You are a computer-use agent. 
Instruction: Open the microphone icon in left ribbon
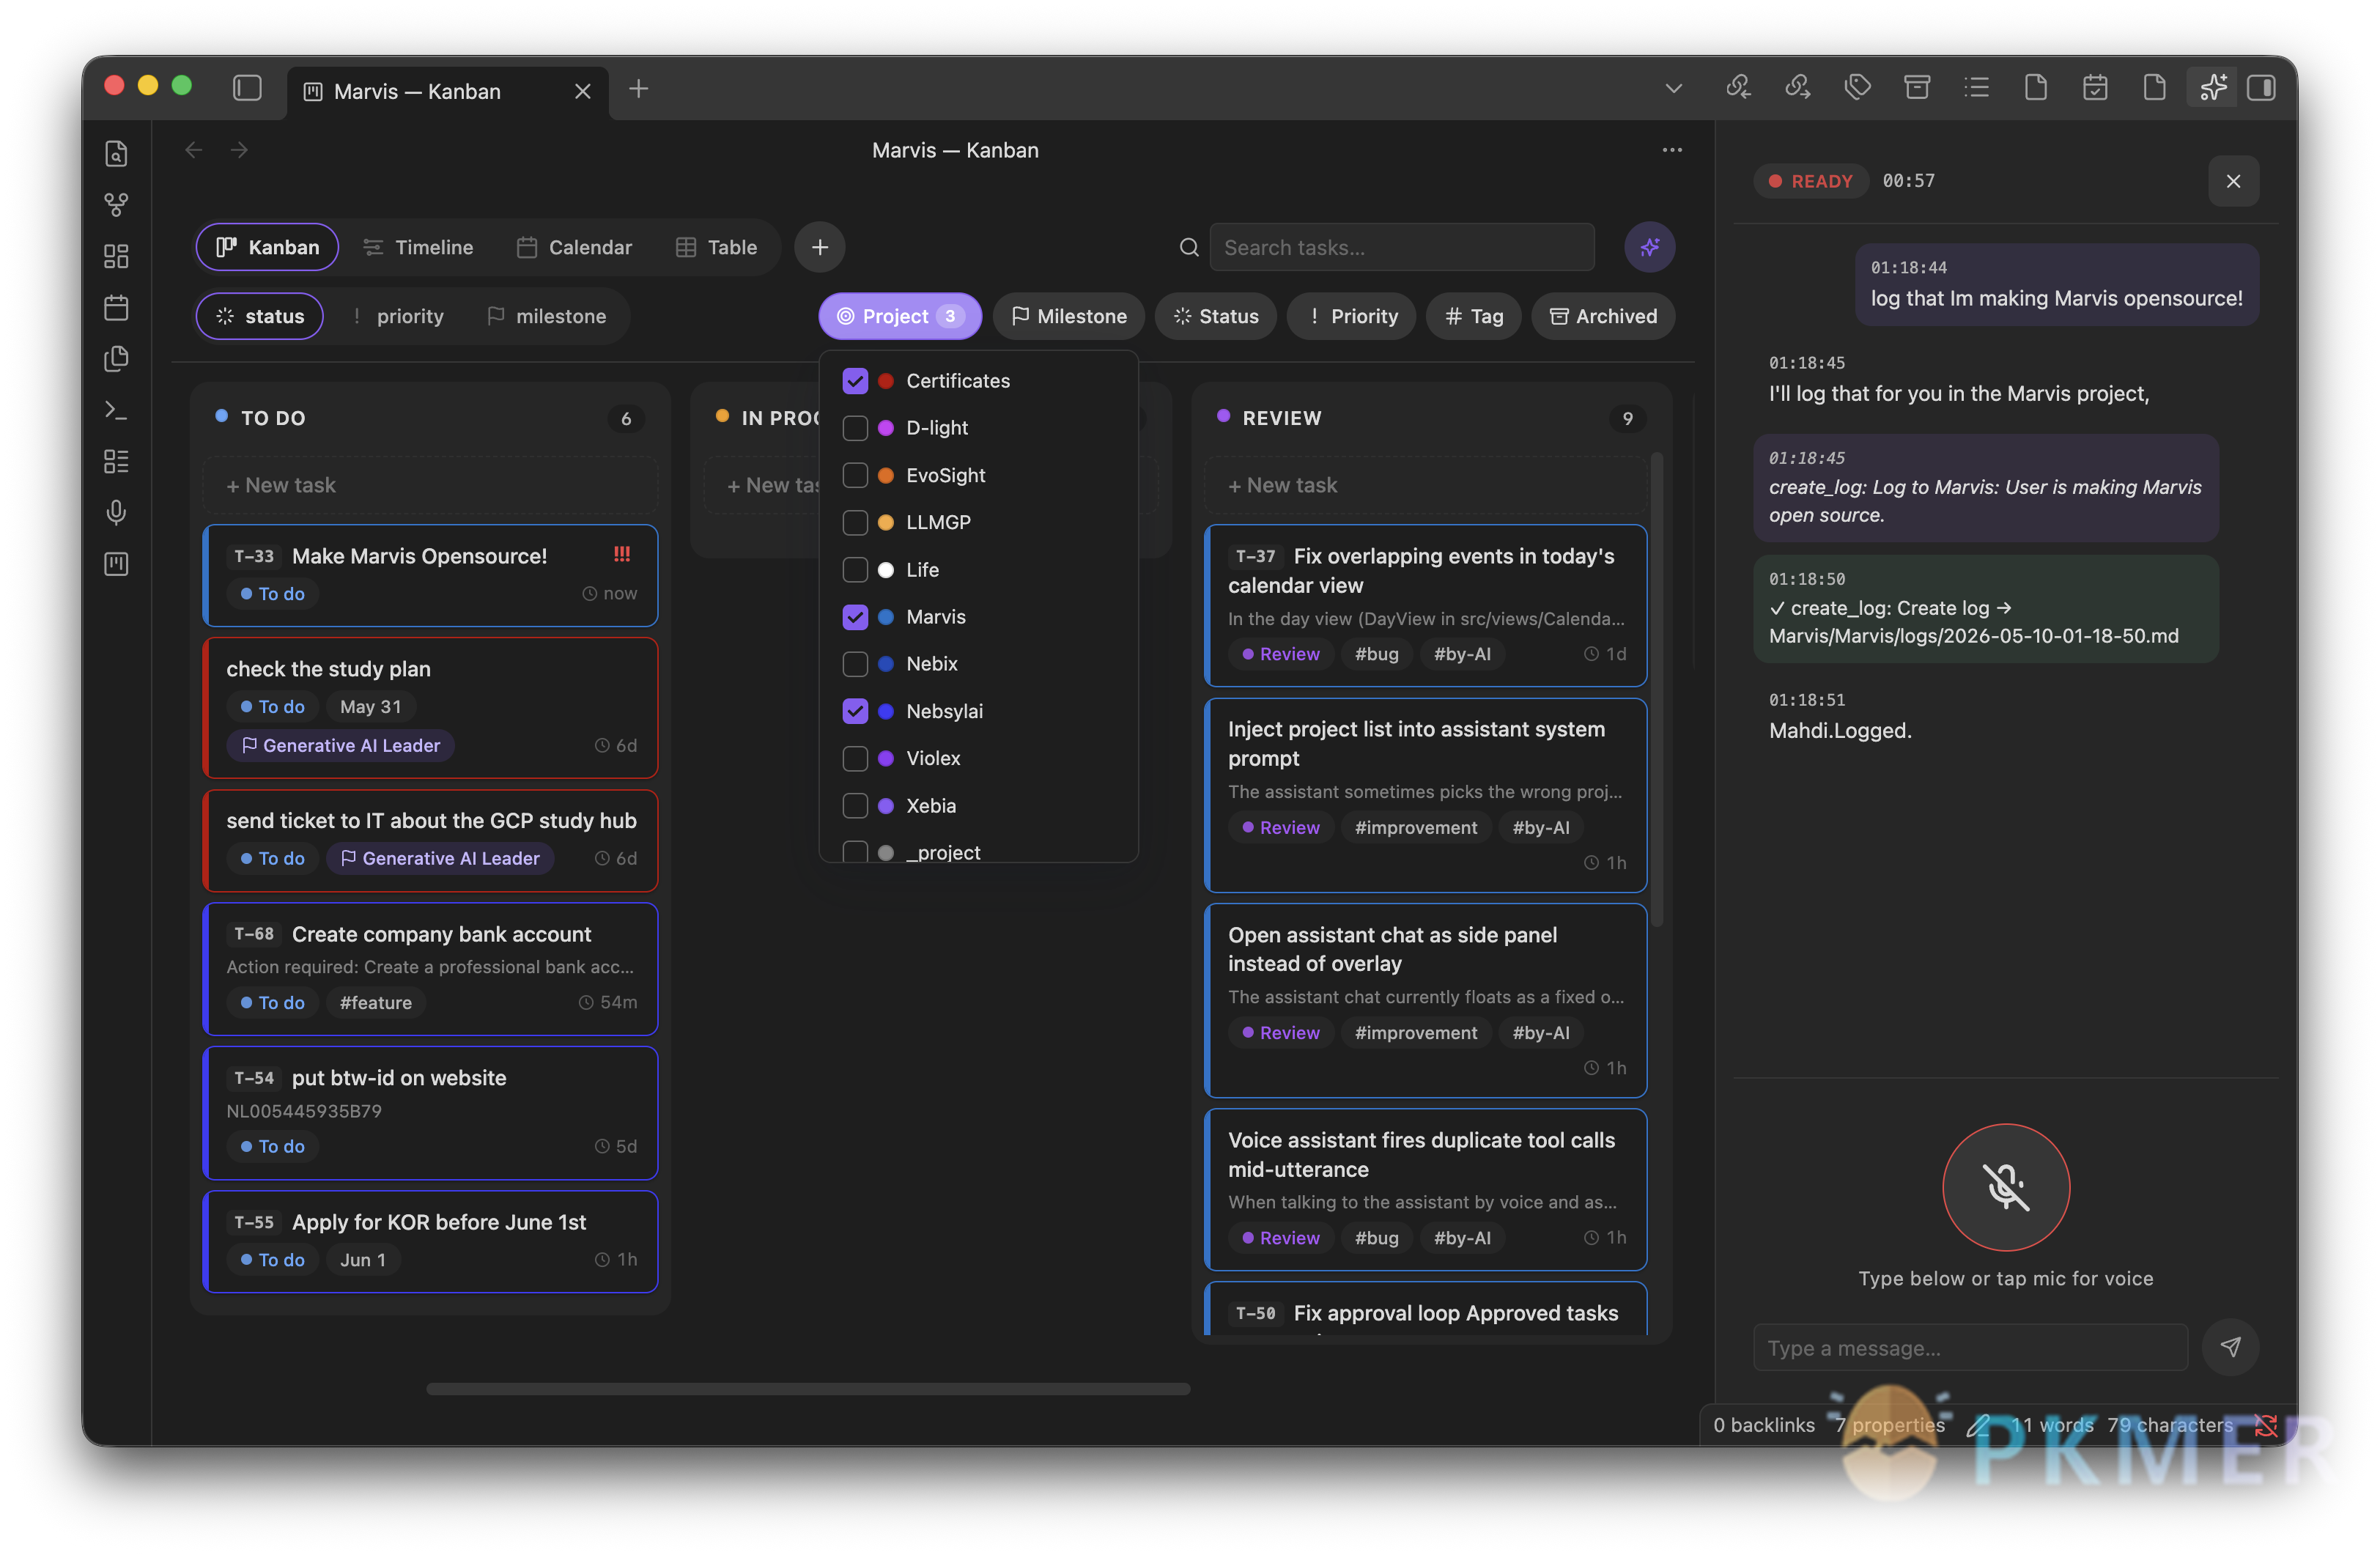coord(116,513)
